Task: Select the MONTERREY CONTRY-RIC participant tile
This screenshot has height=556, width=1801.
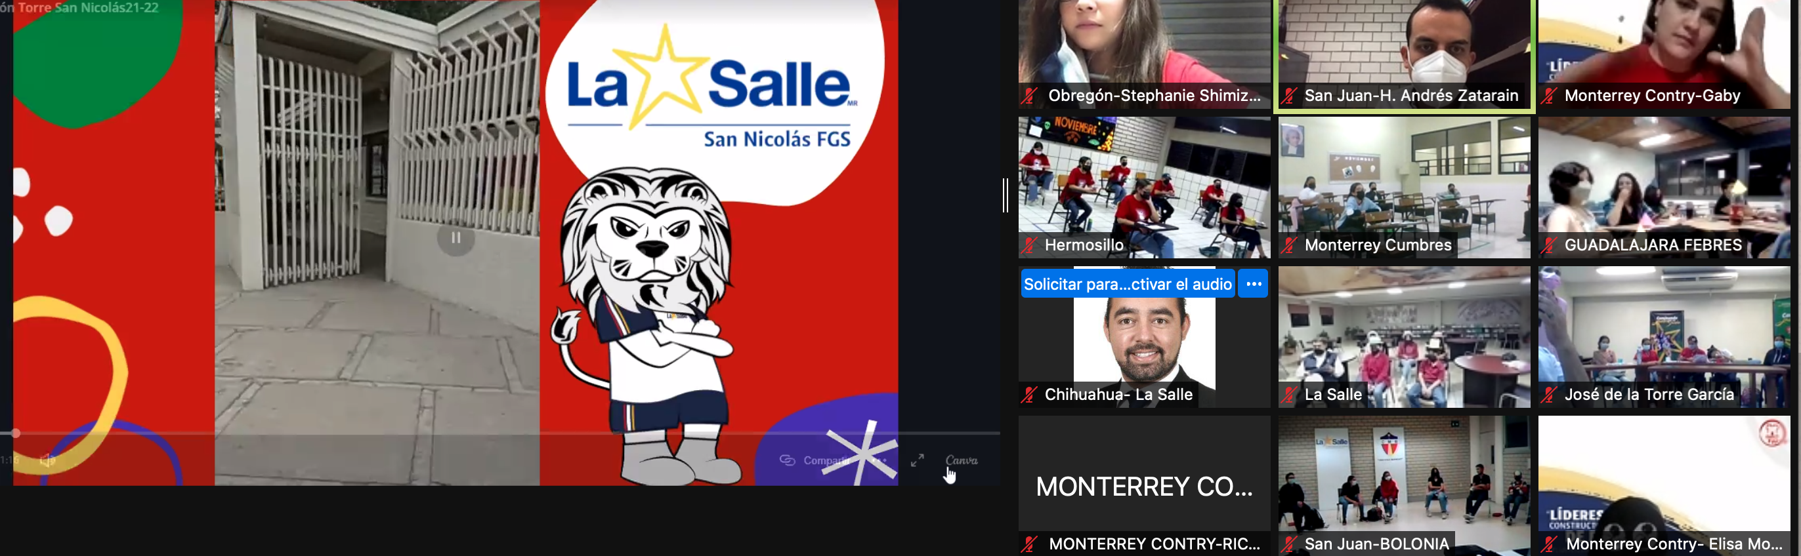Action: (1145, 486)
